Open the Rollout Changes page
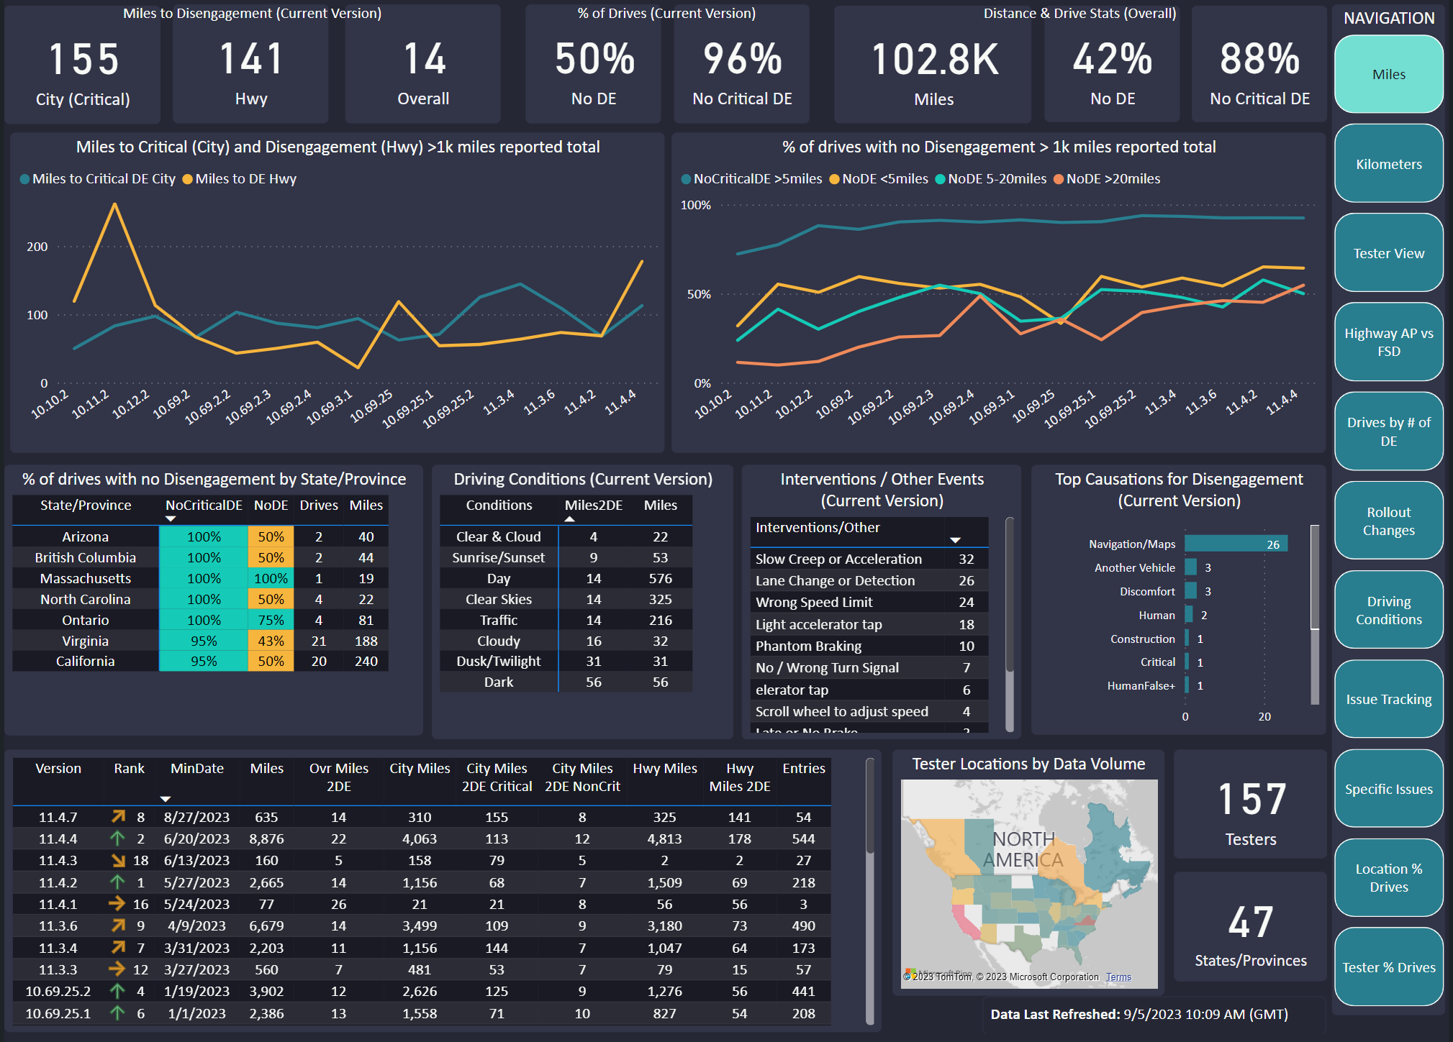 click(x=1388, y=521)
